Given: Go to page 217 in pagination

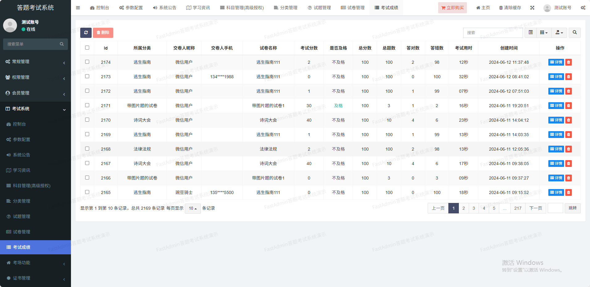Looking at the screenshot, I should click(518, 208).
